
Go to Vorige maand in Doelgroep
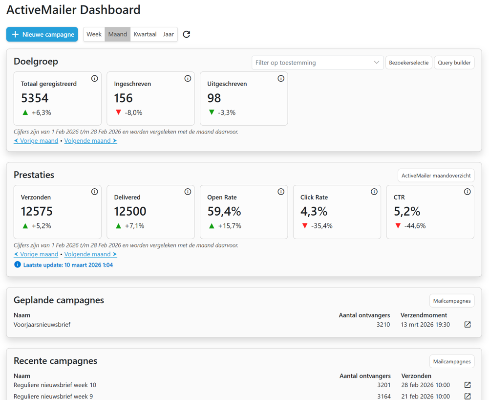click(x=36, y=141)
